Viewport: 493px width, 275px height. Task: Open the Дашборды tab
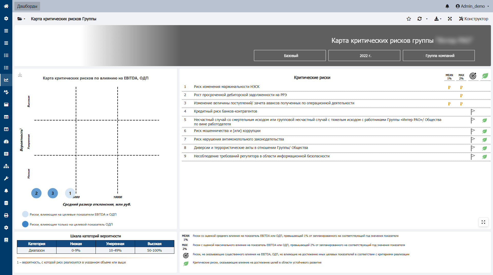coord(27,6)
